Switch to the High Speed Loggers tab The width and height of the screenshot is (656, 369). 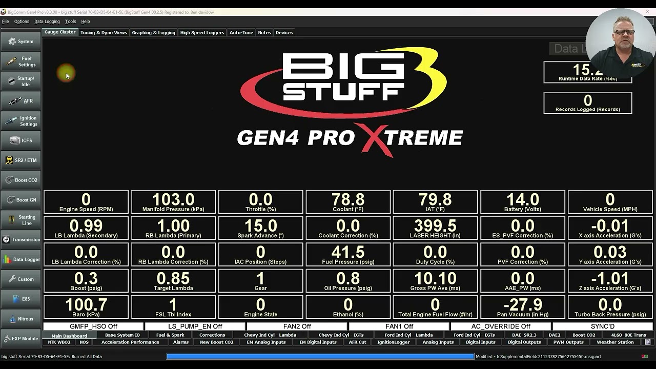tap(202, 32)
